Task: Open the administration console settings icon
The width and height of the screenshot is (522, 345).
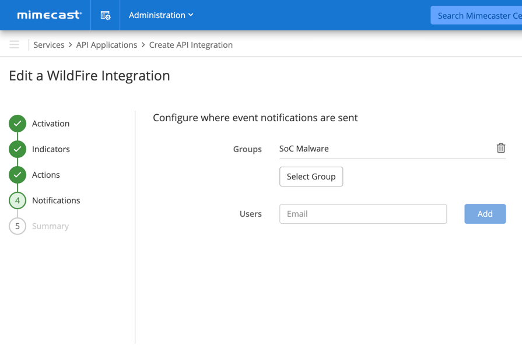Action: 106,15
